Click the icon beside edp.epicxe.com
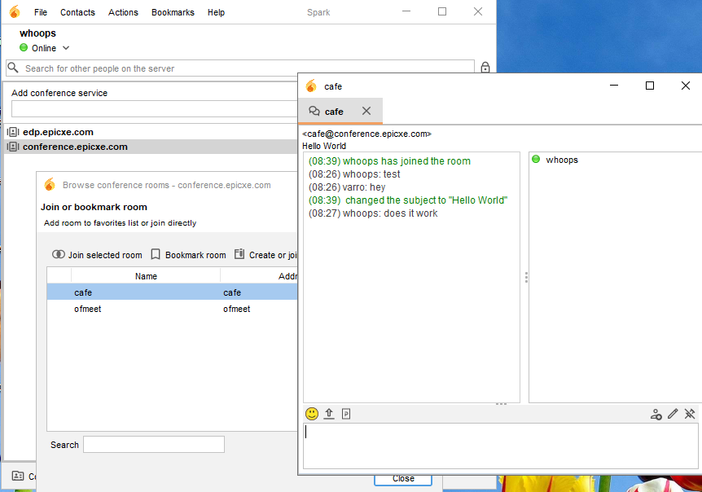Screen dimensions: 702x492 tap(13, 132)
